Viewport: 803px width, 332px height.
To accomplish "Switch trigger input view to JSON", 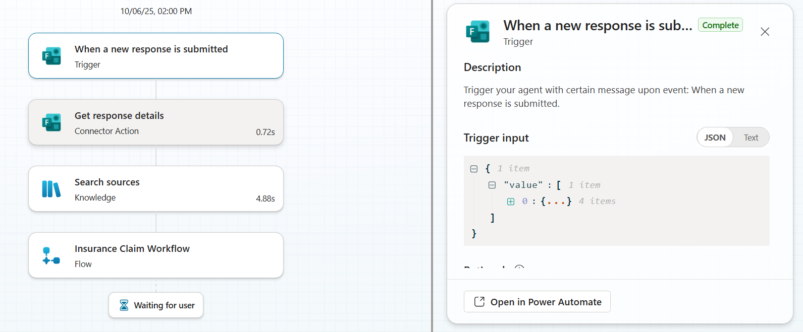I will [715, 138].
